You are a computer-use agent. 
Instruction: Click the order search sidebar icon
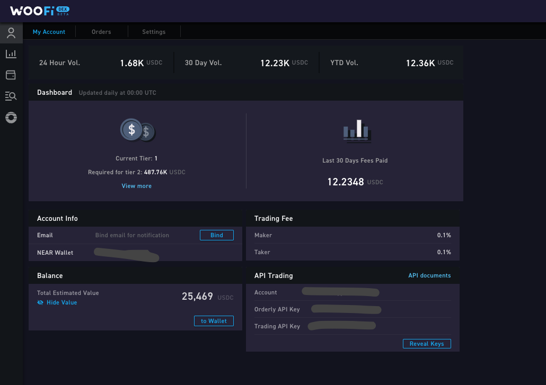coord(11,96)
